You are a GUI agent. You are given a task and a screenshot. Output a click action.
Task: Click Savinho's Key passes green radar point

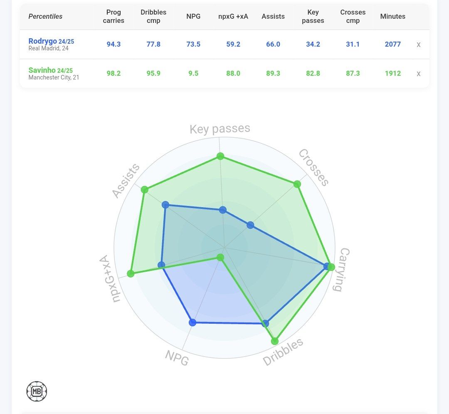[x=220, y=156]
